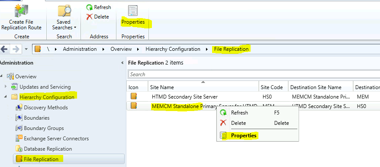Image resolution: width=380 pixels, height=167 pixels.
Task: Open the Saved Searches dropdown arrow
Action: click(x=75, y=28)
